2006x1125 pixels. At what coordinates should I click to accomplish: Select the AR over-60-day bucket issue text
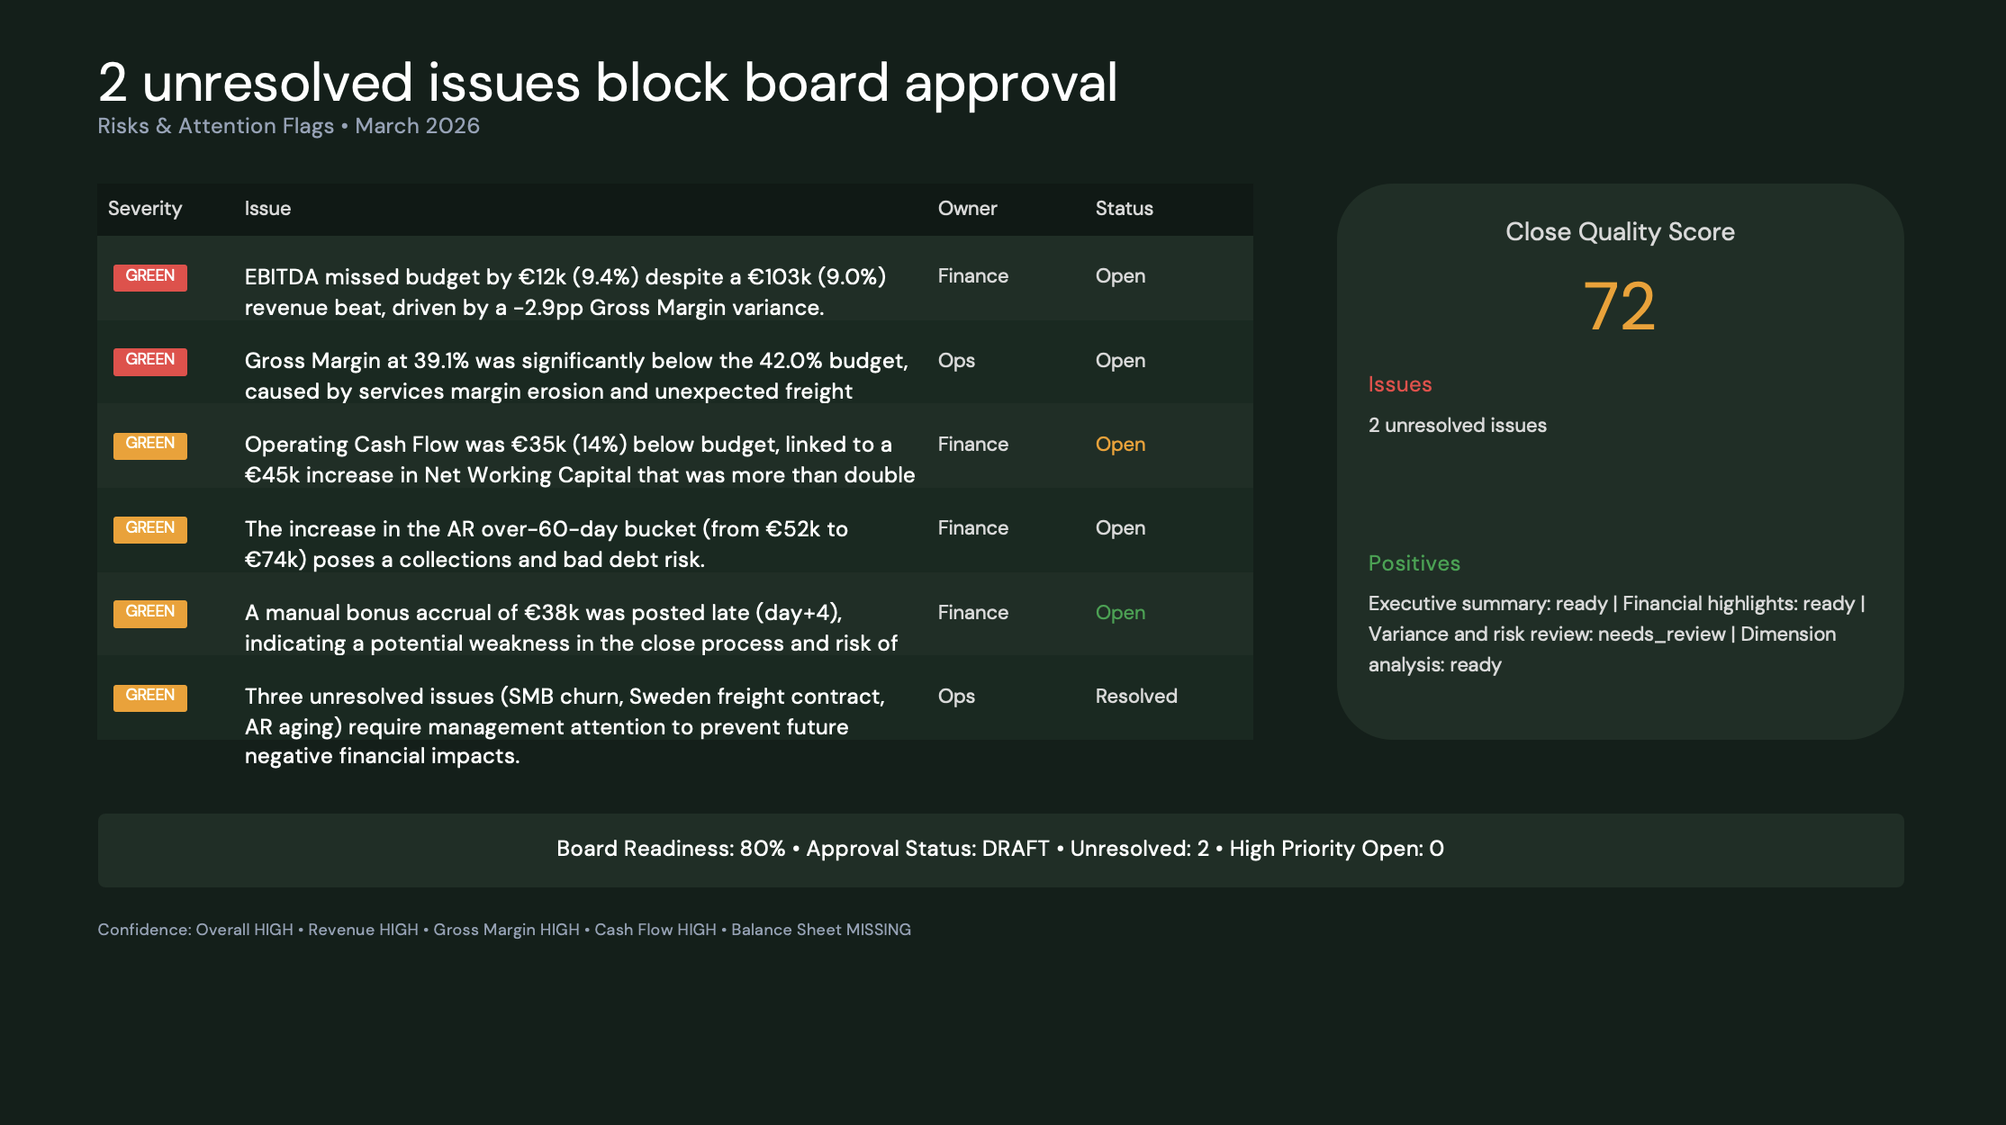coord(547,544)
